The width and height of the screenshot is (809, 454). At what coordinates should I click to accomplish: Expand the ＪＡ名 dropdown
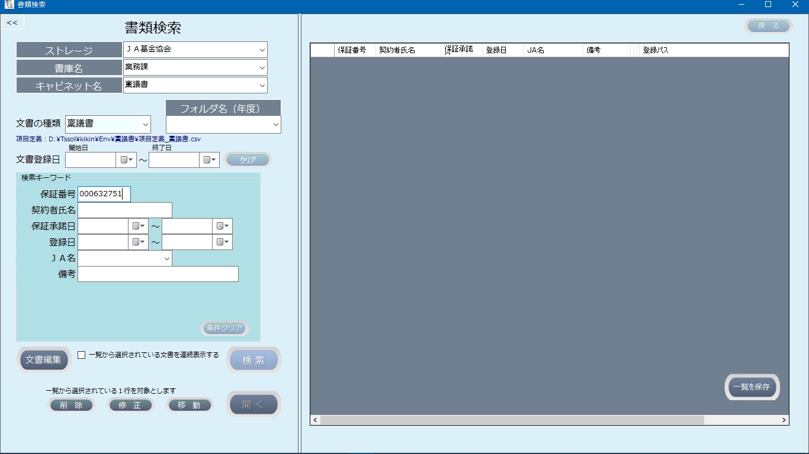[166, 258]
